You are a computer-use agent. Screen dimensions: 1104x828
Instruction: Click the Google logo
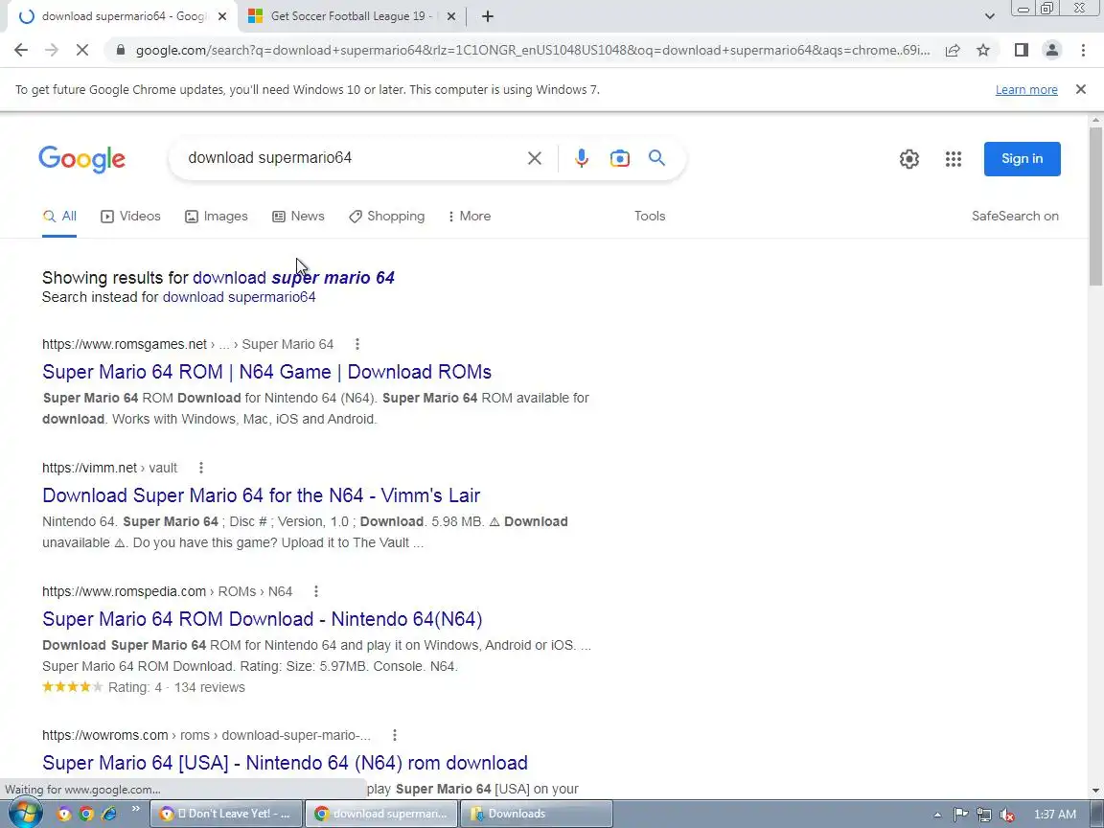click(x=81, y=159)
